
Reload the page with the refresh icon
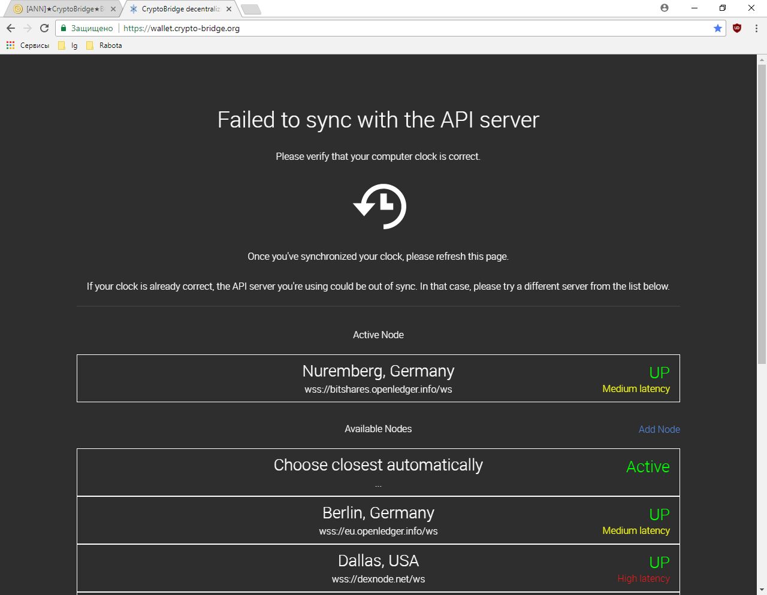44,28
